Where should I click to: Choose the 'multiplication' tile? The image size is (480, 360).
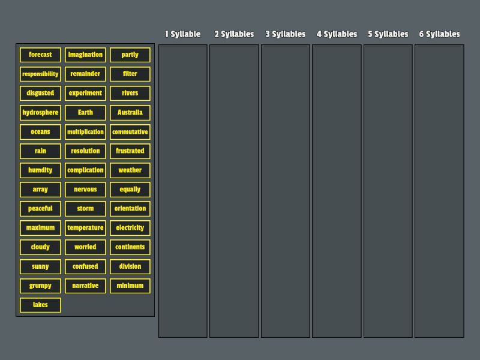[x=85, y=132]
